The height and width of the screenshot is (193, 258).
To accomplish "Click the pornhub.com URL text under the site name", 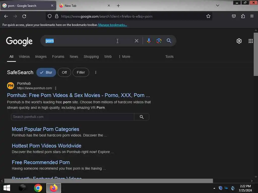I will click(34, 88).
